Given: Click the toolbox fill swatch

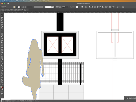Looking at the screenshot, I should [x=1, y=87].
